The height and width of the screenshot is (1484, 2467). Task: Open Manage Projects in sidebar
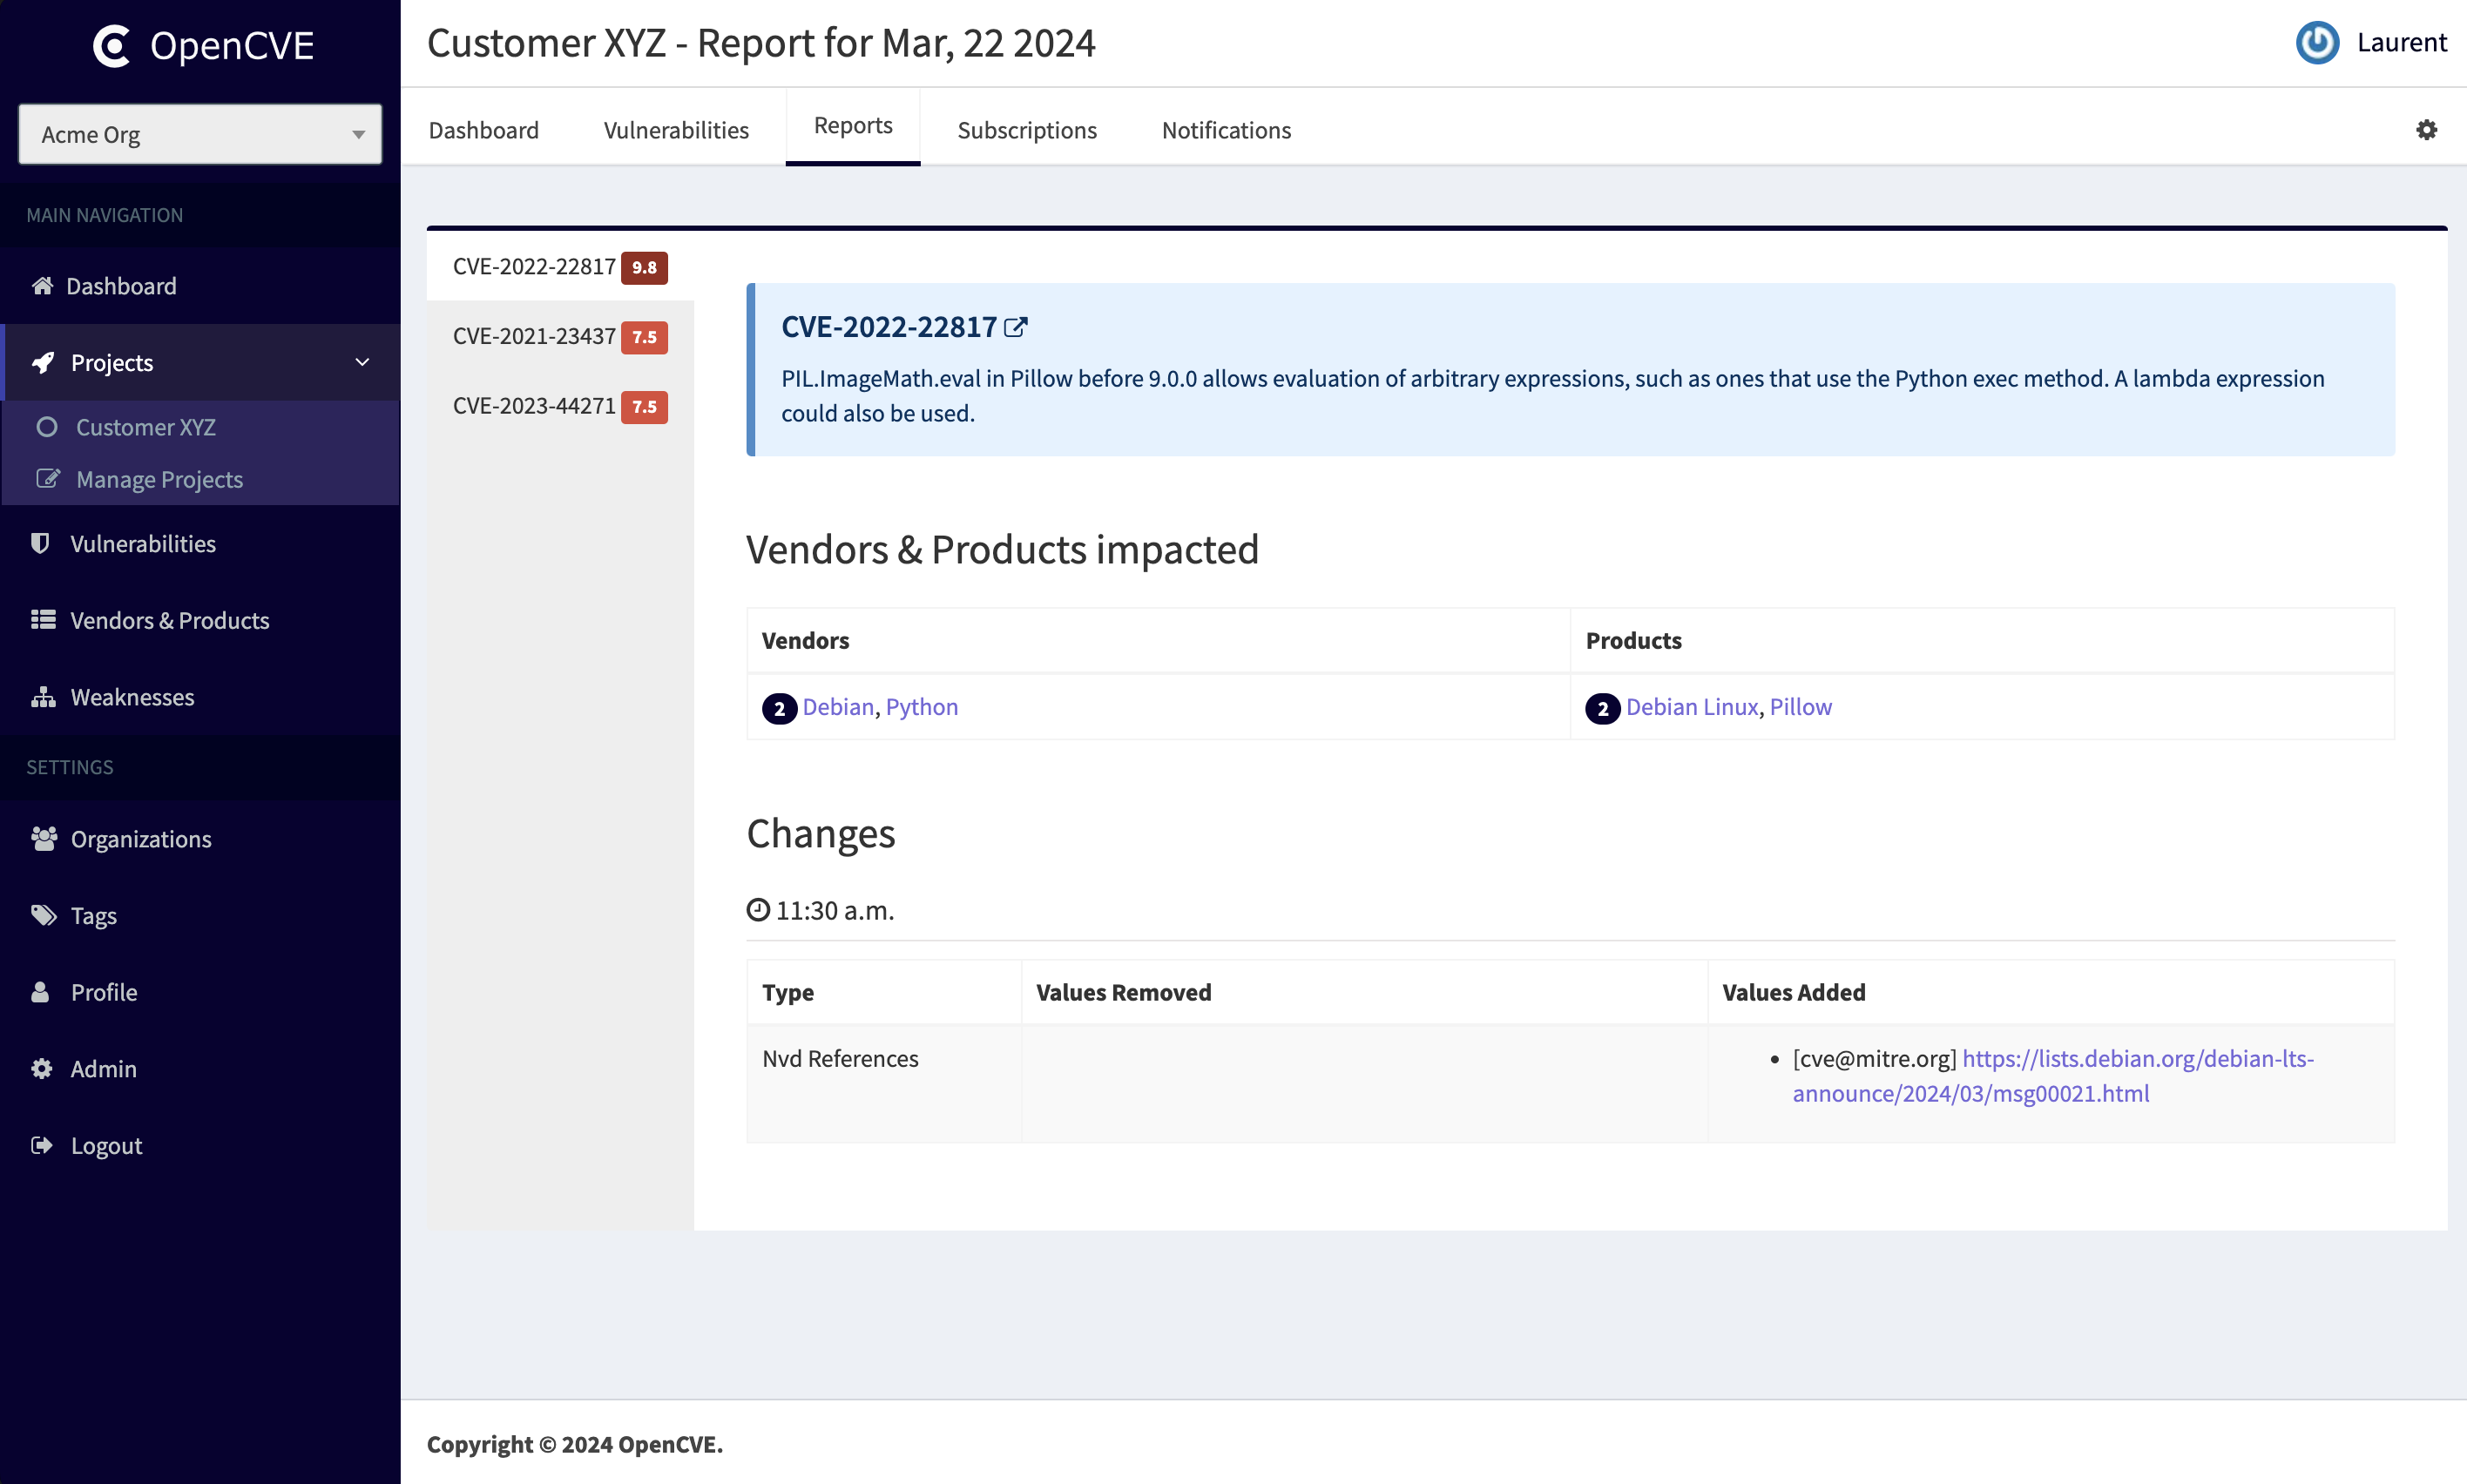[x=160, y=479]
